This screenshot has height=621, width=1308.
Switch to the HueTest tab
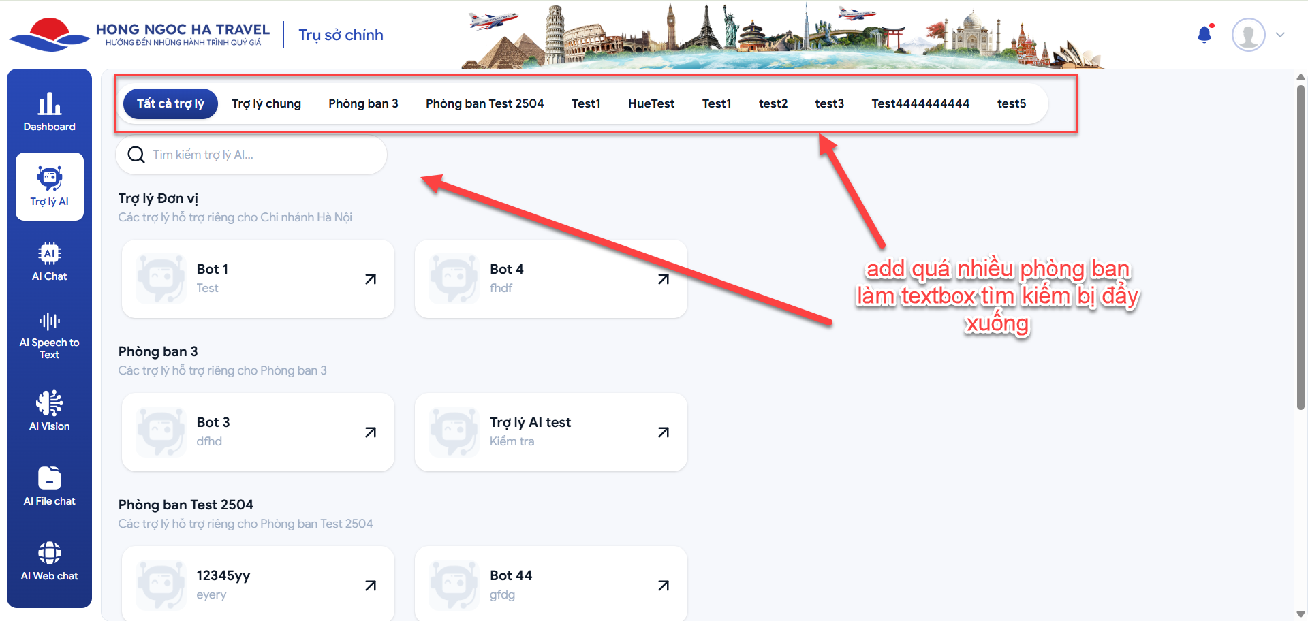click(651, 103)
